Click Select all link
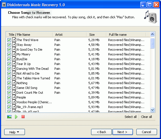Image resolution: width=161 pixels, height=139 pixels. (130, 117)
